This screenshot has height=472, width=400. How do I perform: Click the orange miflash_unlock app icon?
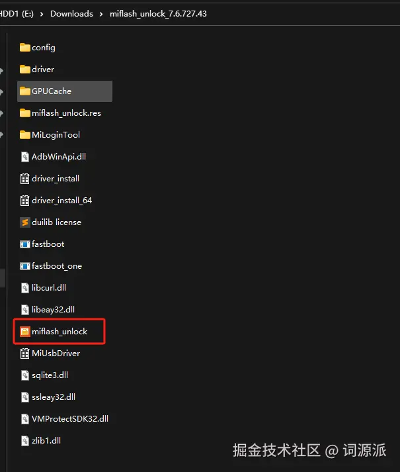click(x=25, y=332)
